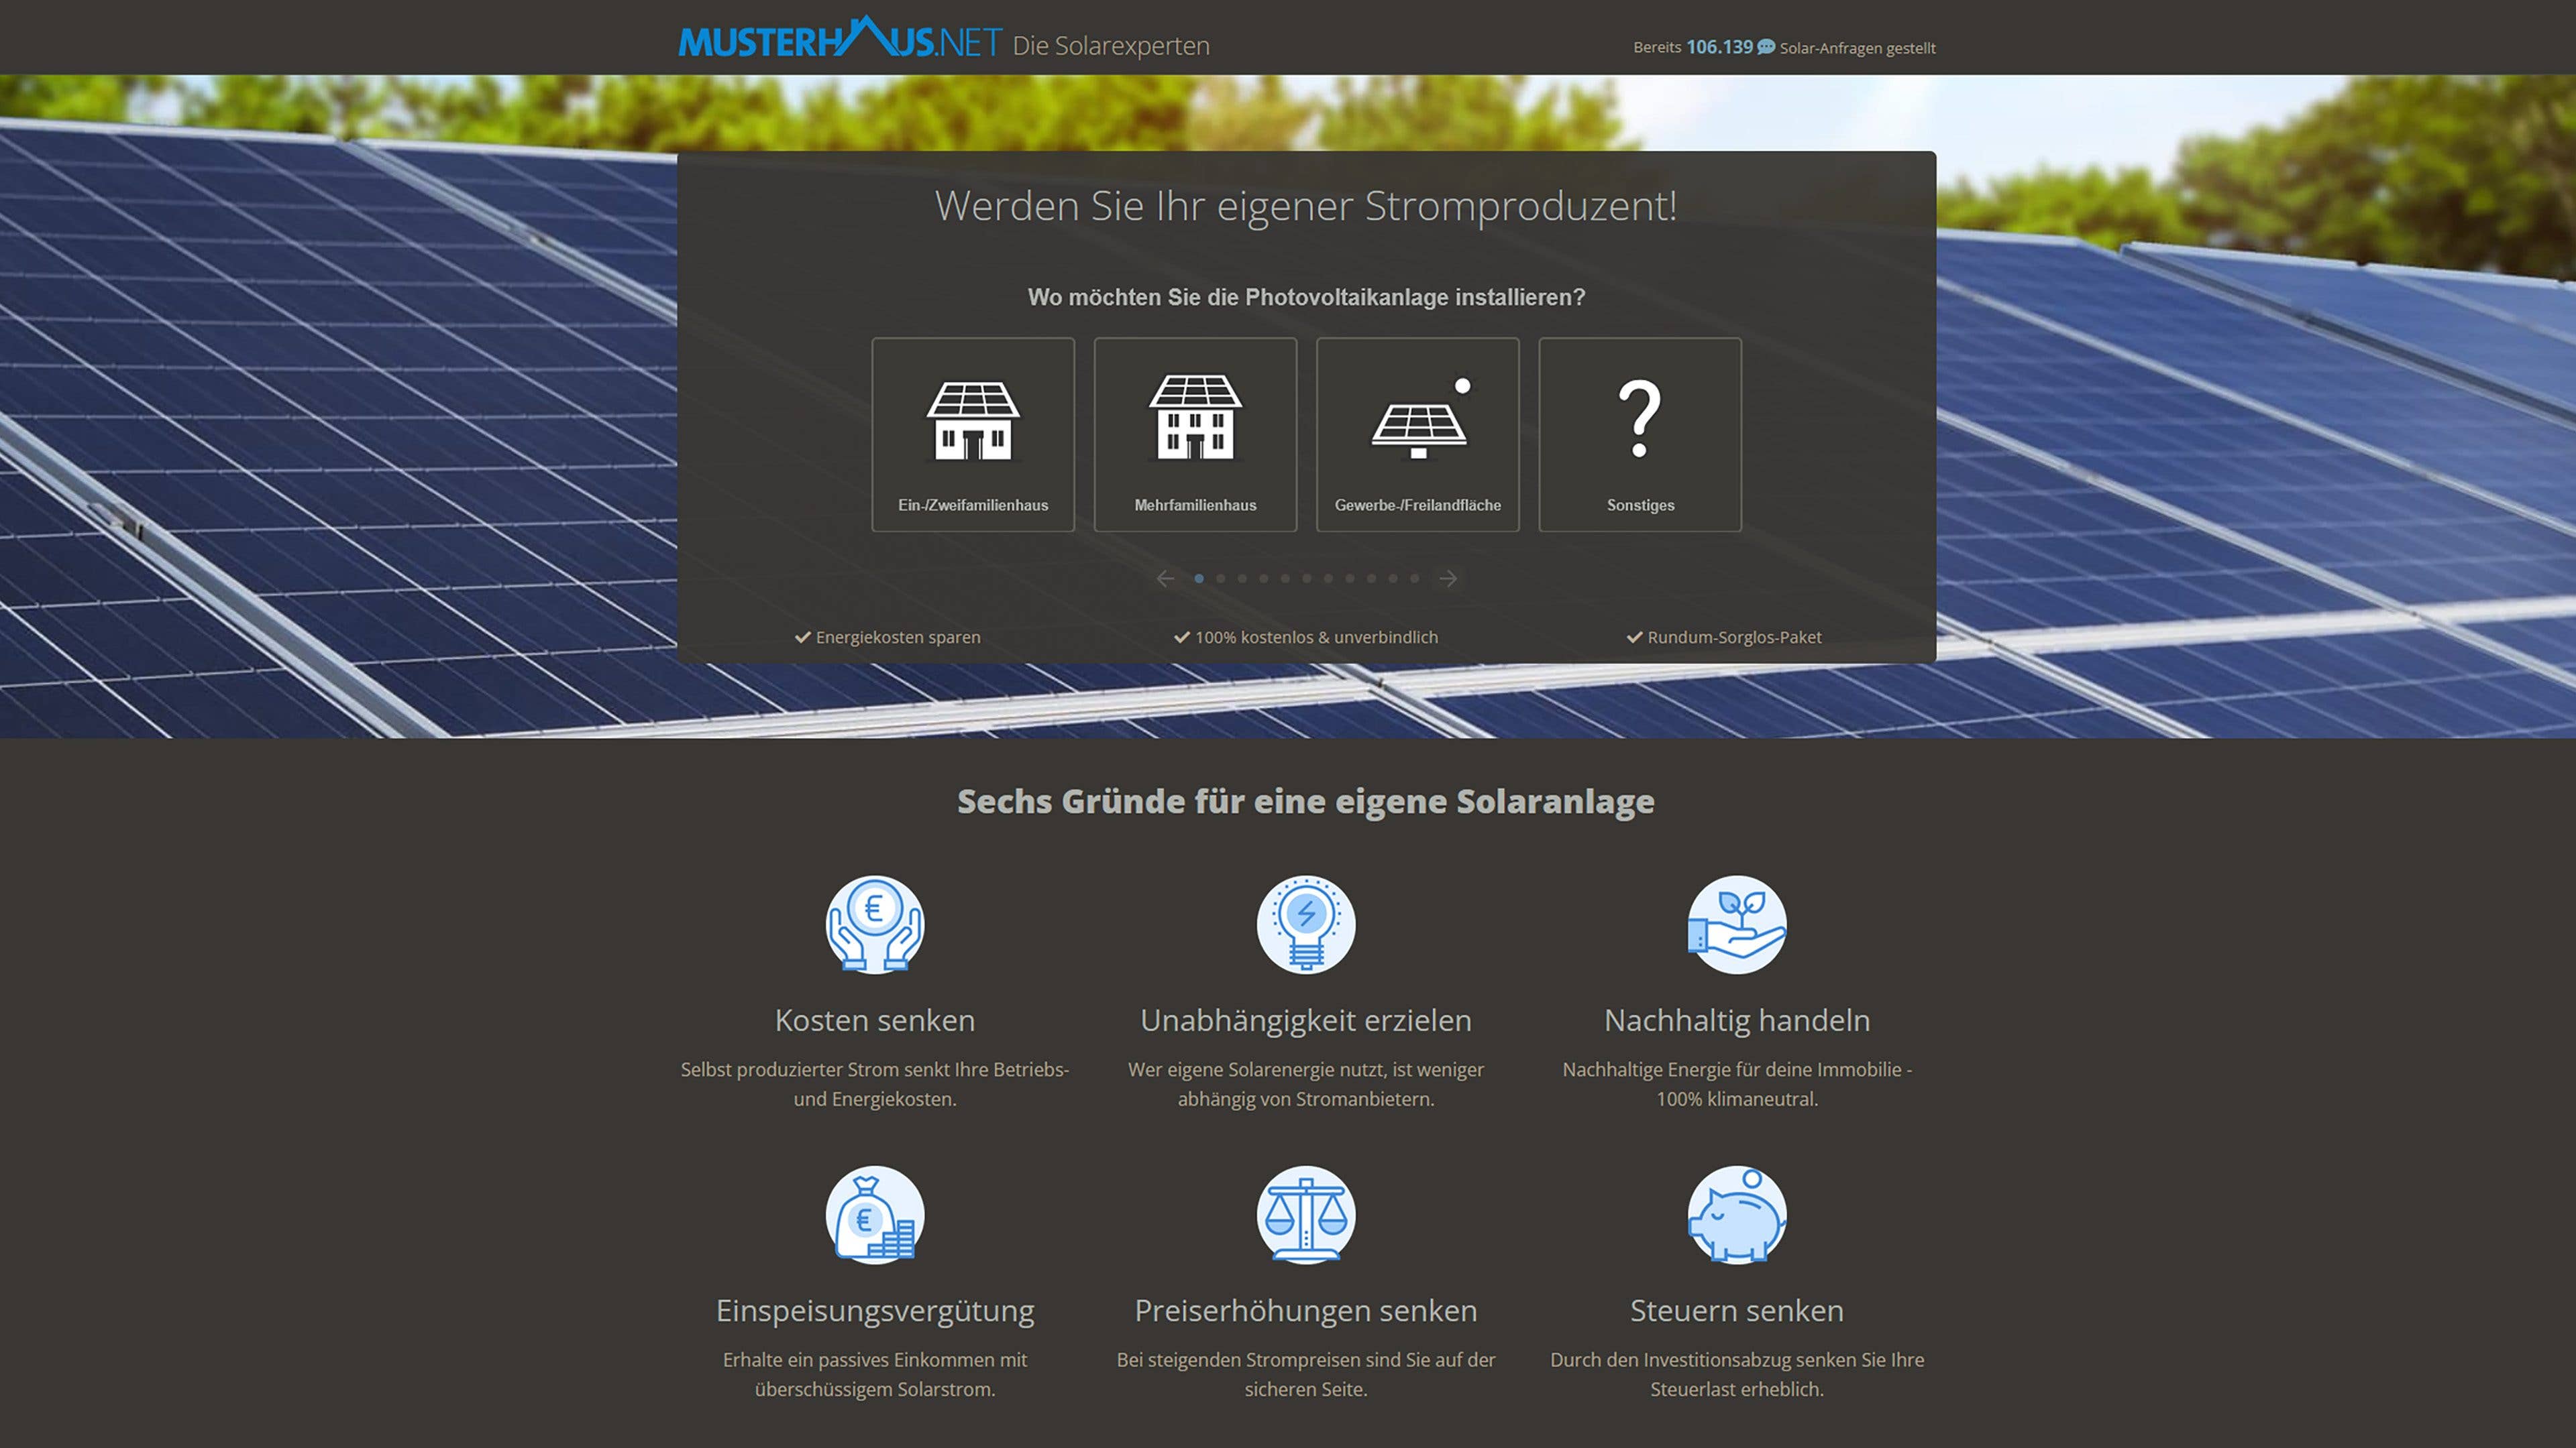Select the third carousel pagination dot
The width and height of the screenshot is (2576, 1448).
coord(1242,578)
